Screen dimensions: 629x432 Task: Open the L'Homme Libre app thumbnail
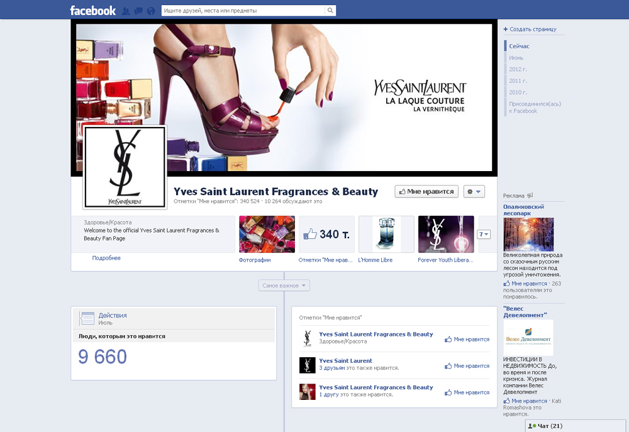click(386, 235)
